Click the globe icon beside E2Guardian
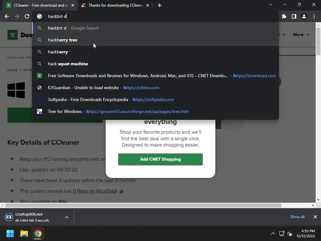 click(39, 88)
